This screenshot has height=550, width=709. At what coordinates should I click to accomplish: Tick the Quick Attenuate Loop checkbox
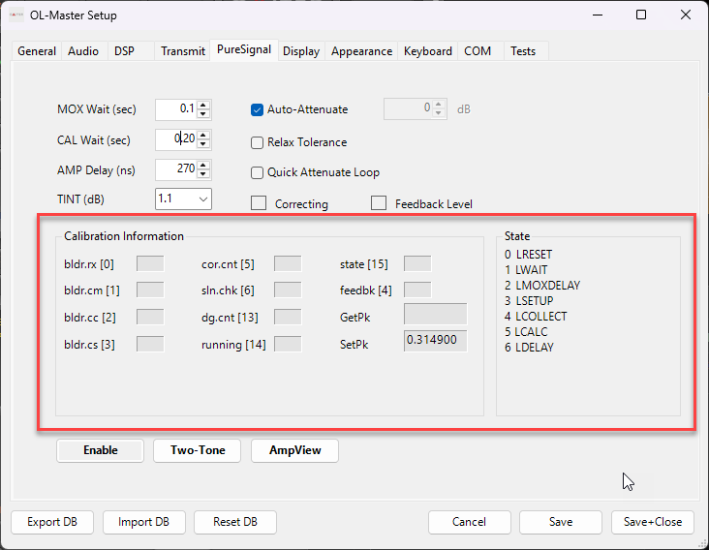click(x=257, y=172)
